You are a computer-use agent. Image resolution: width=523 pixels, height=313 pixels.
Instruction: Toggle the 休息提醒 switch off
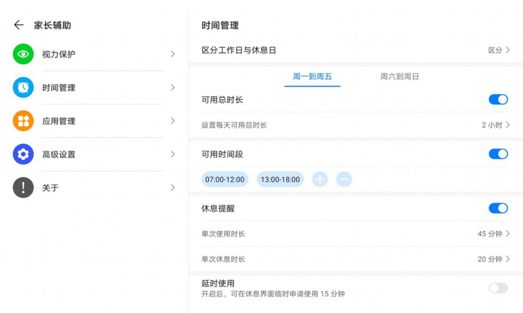(x=498, y=208)
